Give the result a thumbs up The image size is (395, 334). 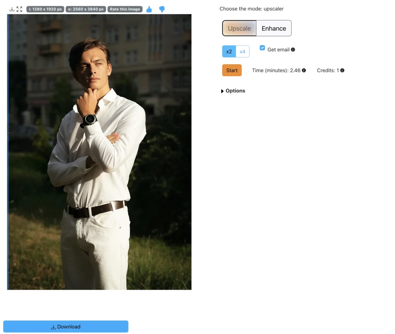(149, 9)
